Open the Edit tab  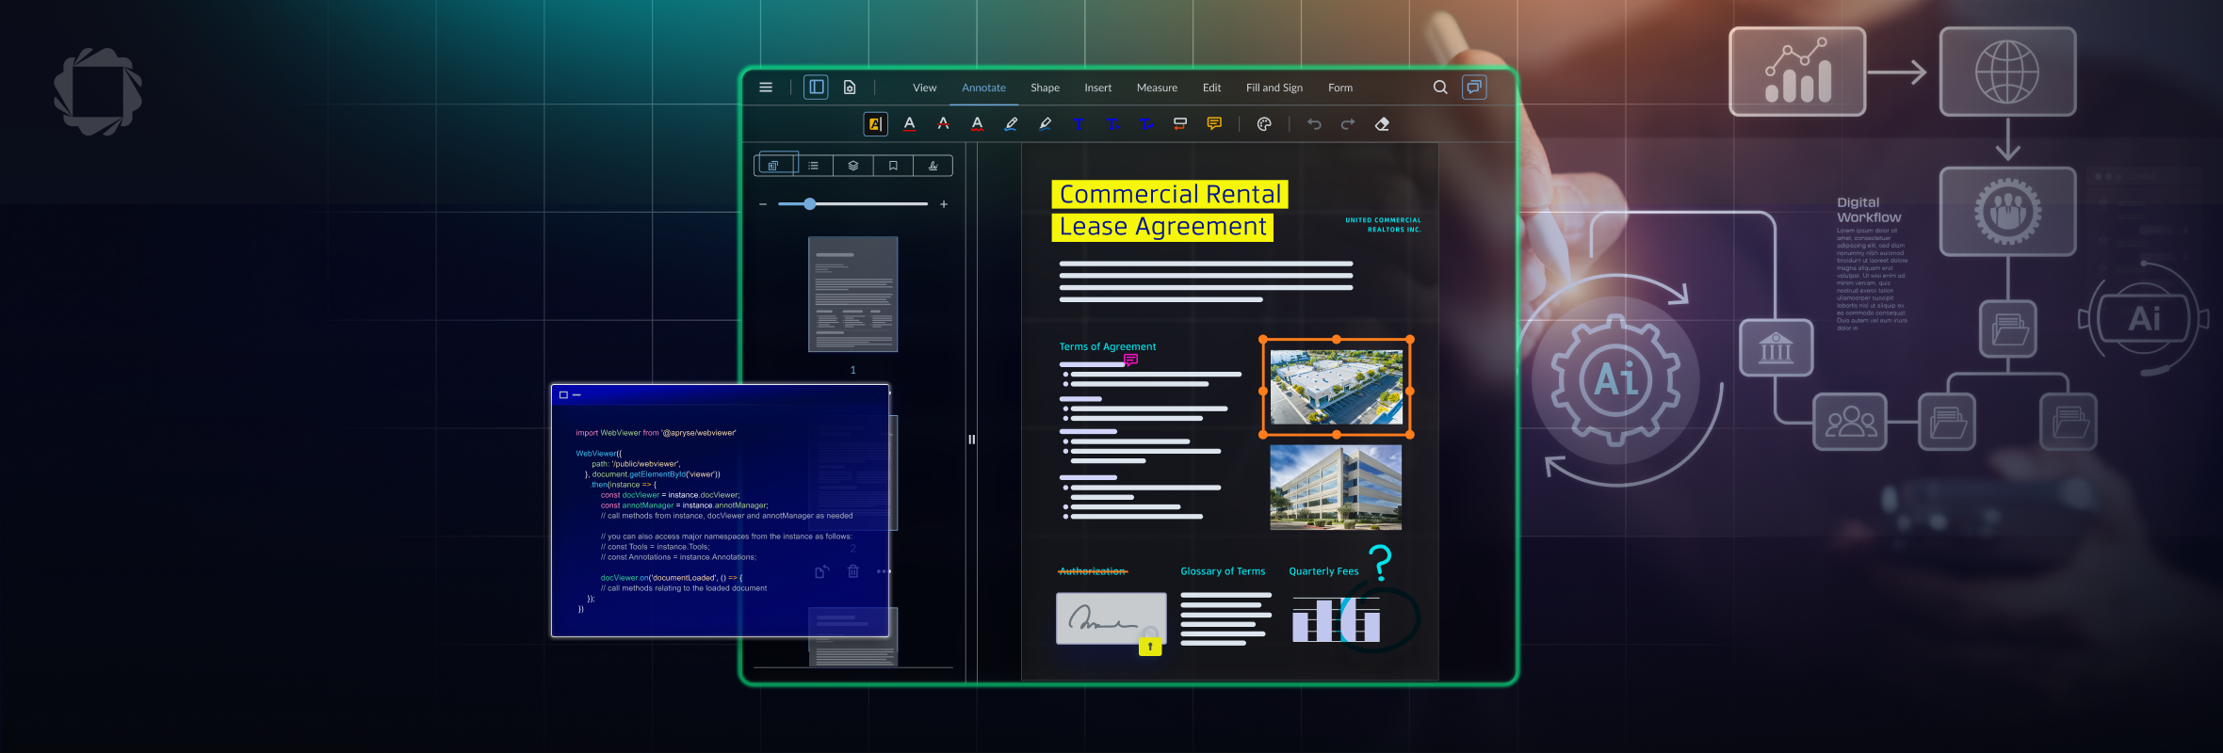(x=1211, y=88)
